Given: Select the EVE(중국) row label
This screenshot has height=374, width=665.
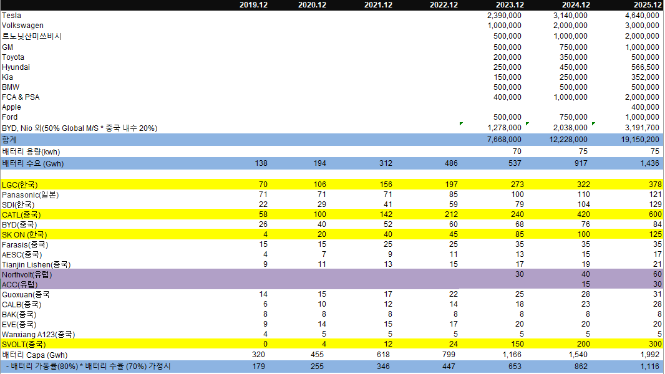Looking at the screenshot, I should pyautogui.click(x=19, y=325).
